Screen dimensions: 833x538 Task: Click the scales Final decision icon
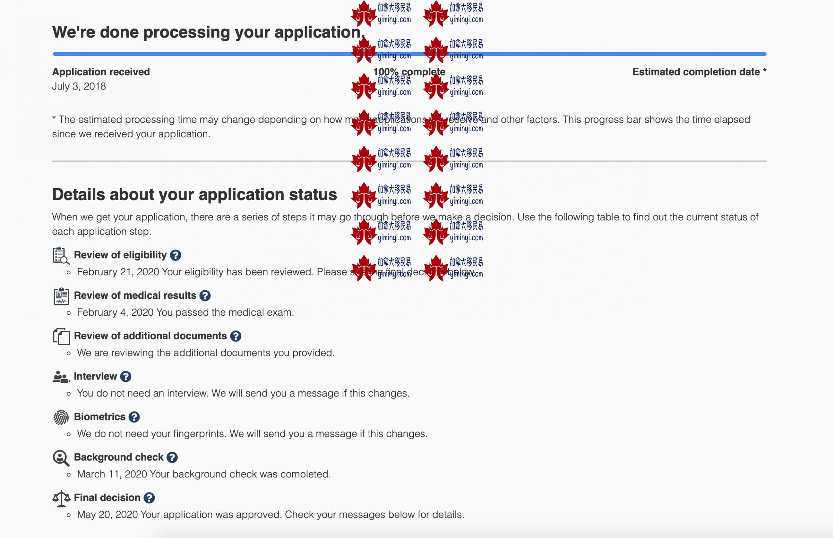(x=61, y=499)
